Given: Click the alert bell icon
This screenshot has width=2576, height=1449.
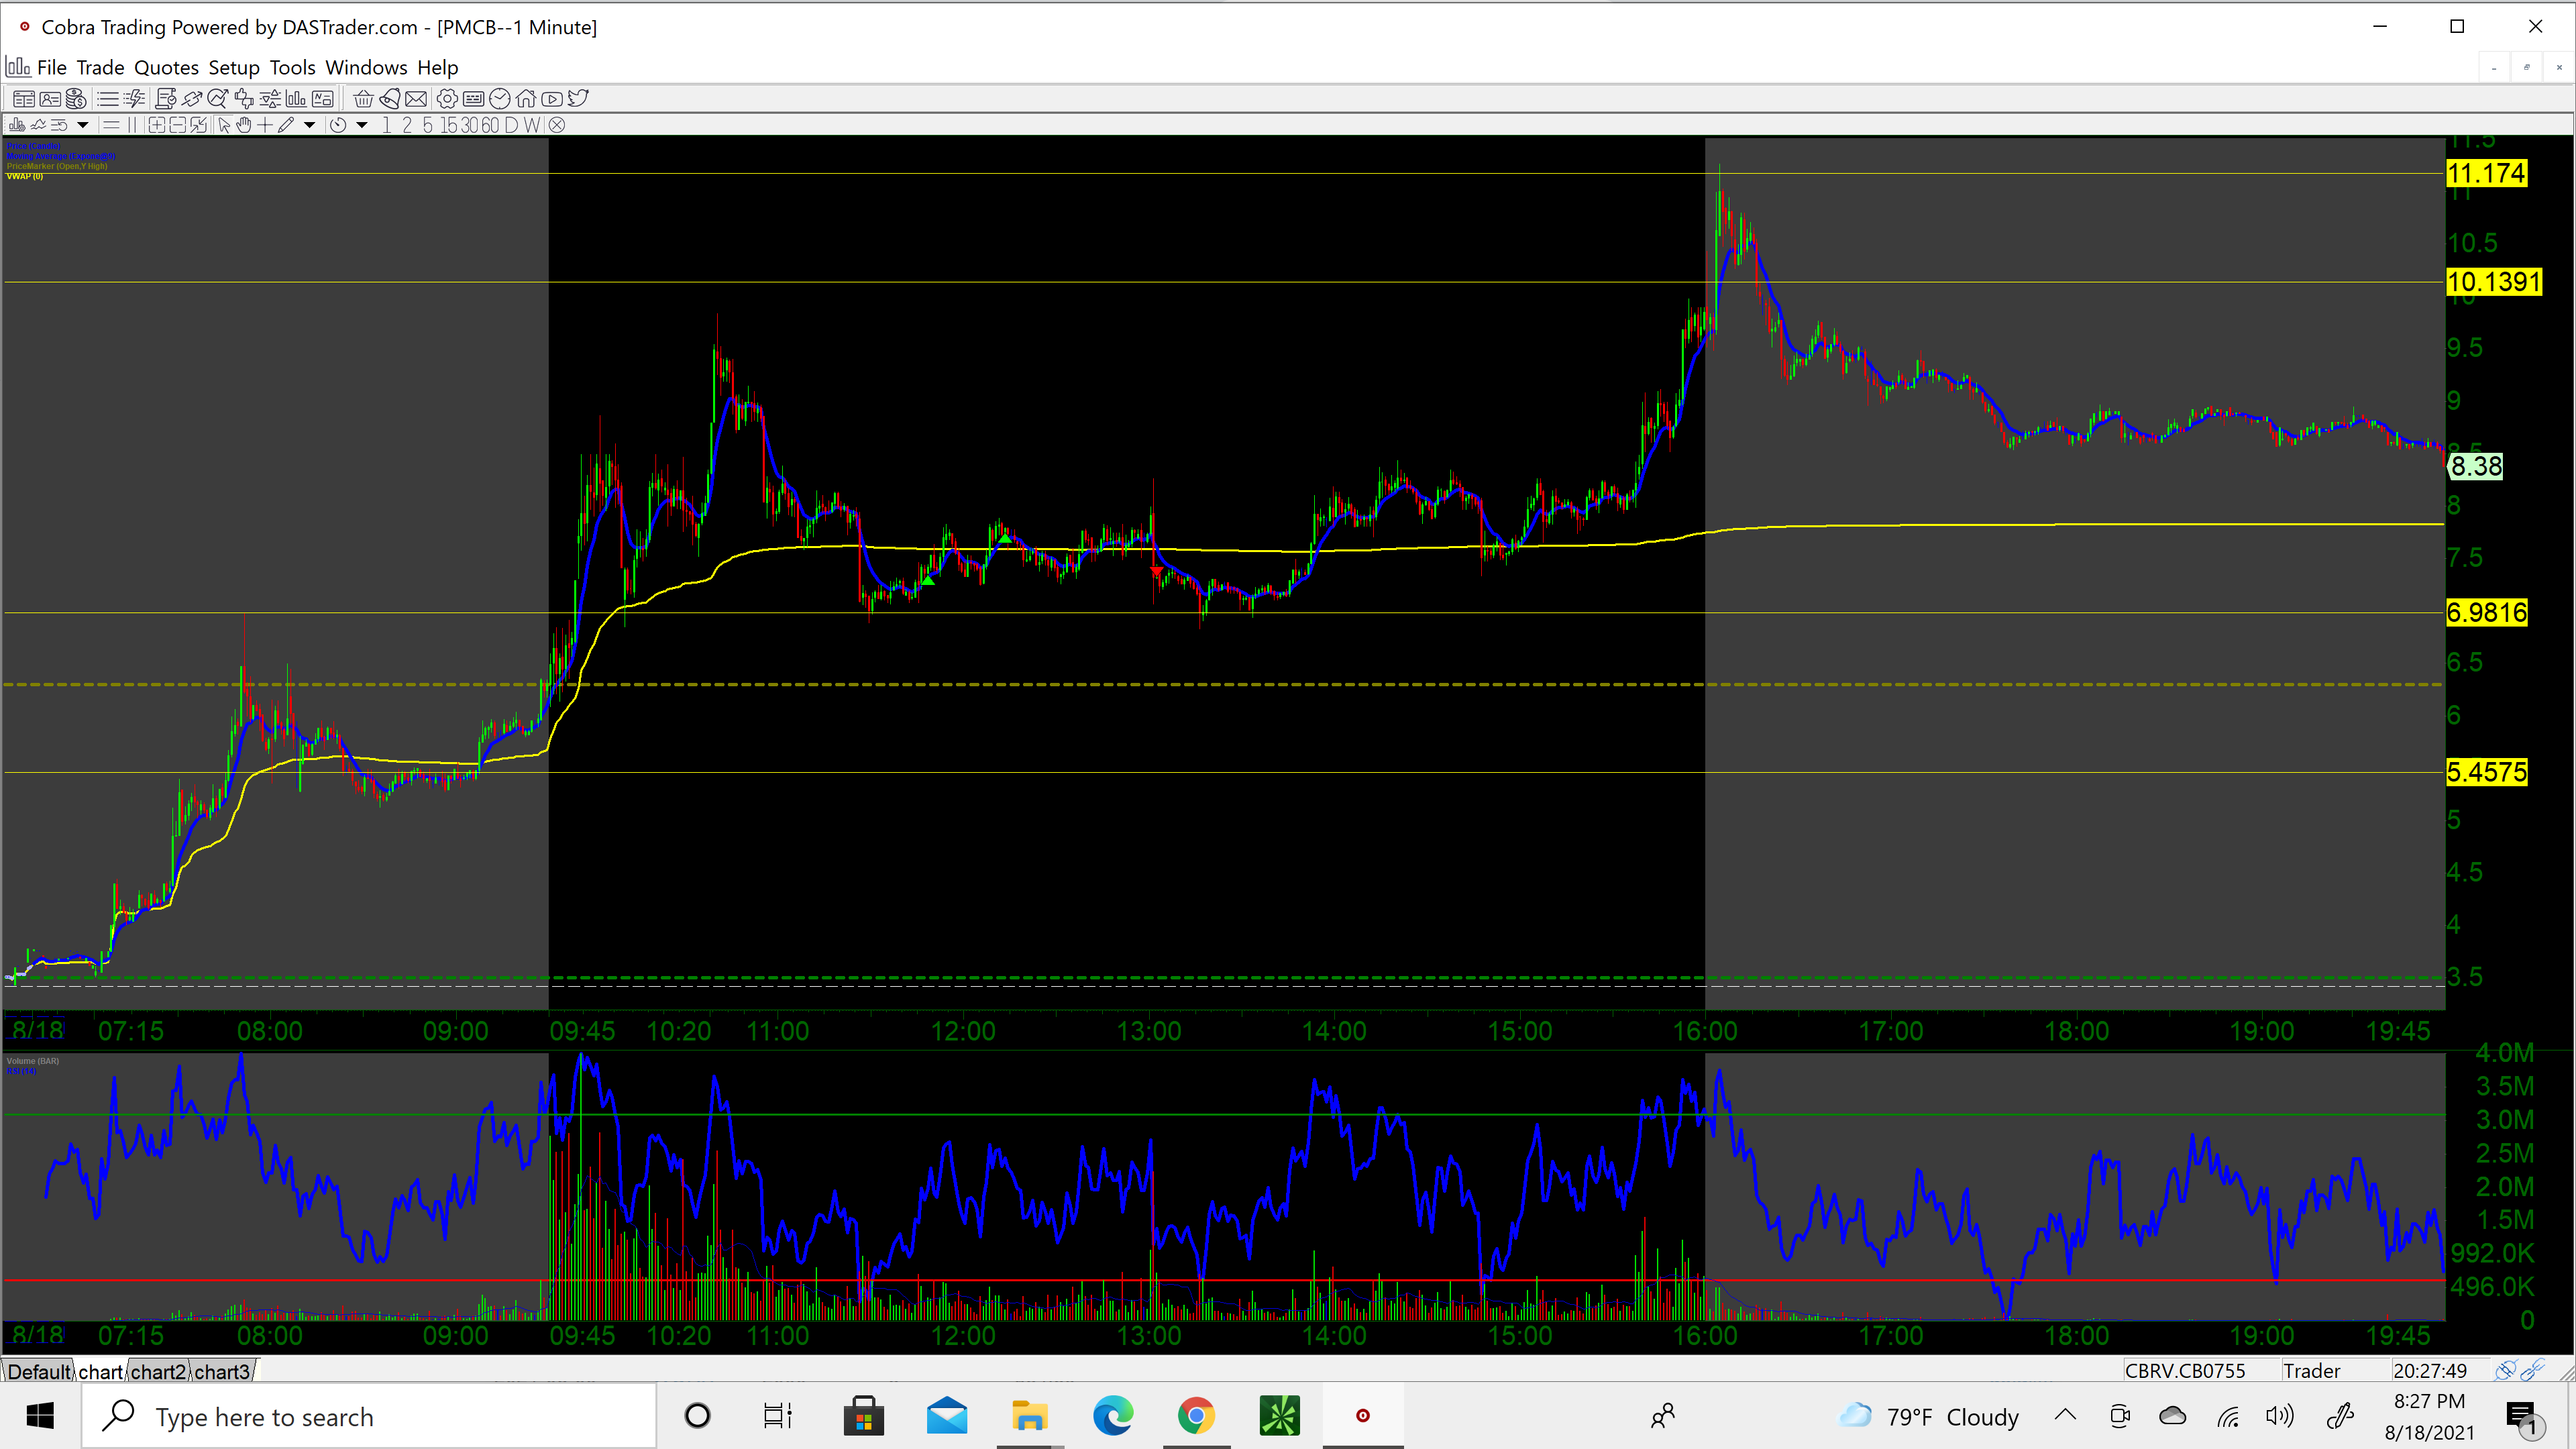Looking at the screenshot, I should tap(390, 99).
